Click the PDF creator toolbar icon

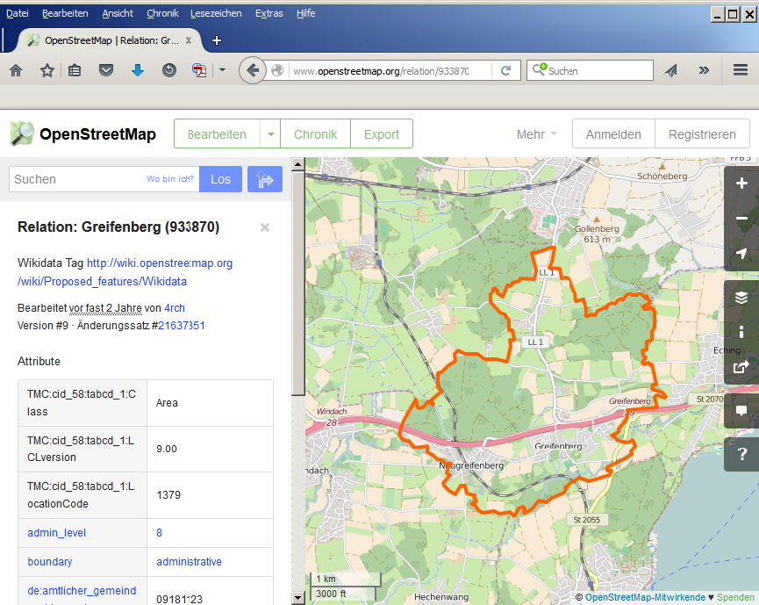pyautogui.click(x=199, y=71)
